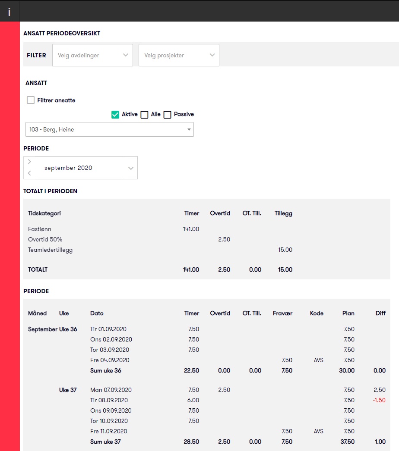Click the Tidskategori column header
Screen dimensions: 399x451
click(44, 213)
